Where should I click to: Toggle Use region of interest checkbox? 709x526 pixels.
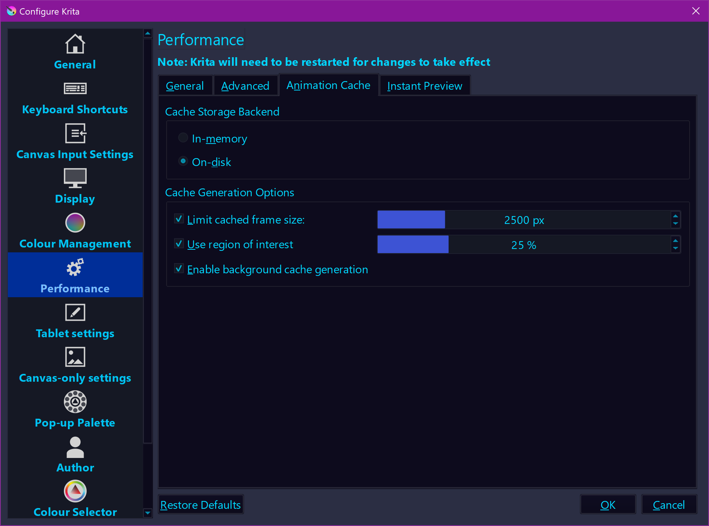click(179, 244)
